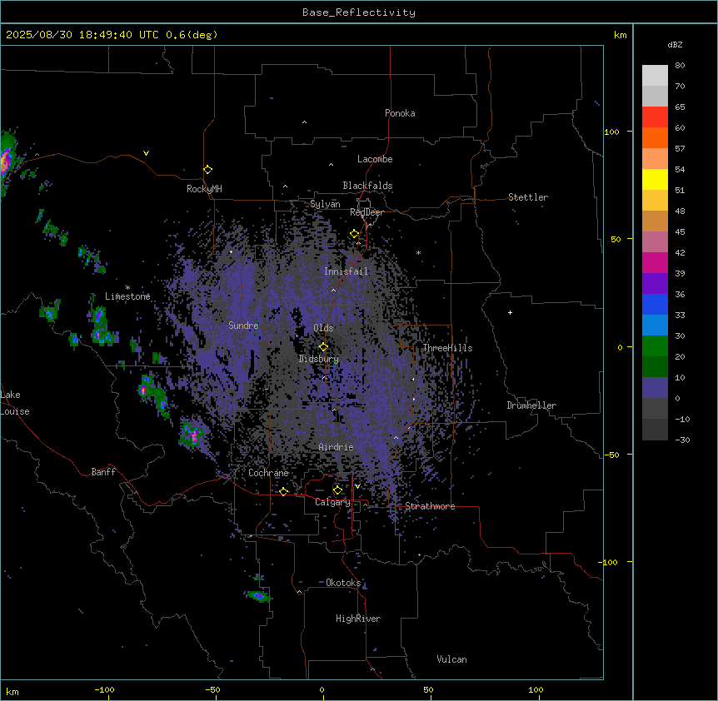This screenshot has width=718, height=701.
Task: Select the magenta swatch in dBZ legend
Action: pyautogui.click(x=655, y=262)
